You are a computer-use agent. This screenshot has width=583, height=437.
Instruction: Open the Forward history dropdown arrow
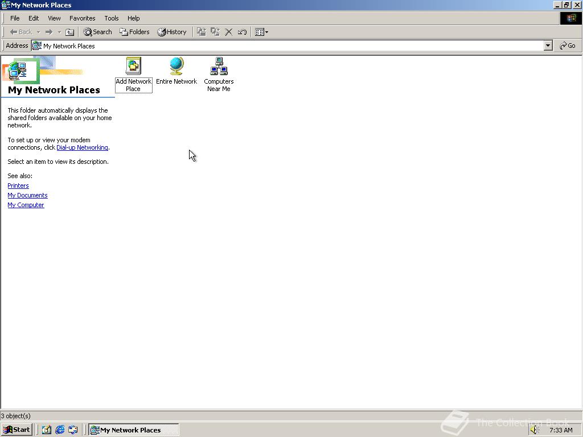[59, 32]
